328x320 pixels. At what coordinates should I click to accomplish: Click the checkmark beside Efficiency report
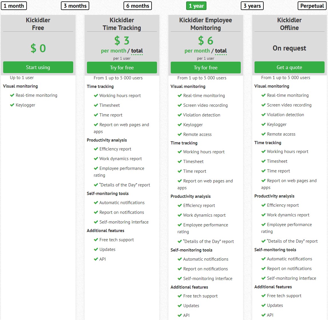click(96, 149)
